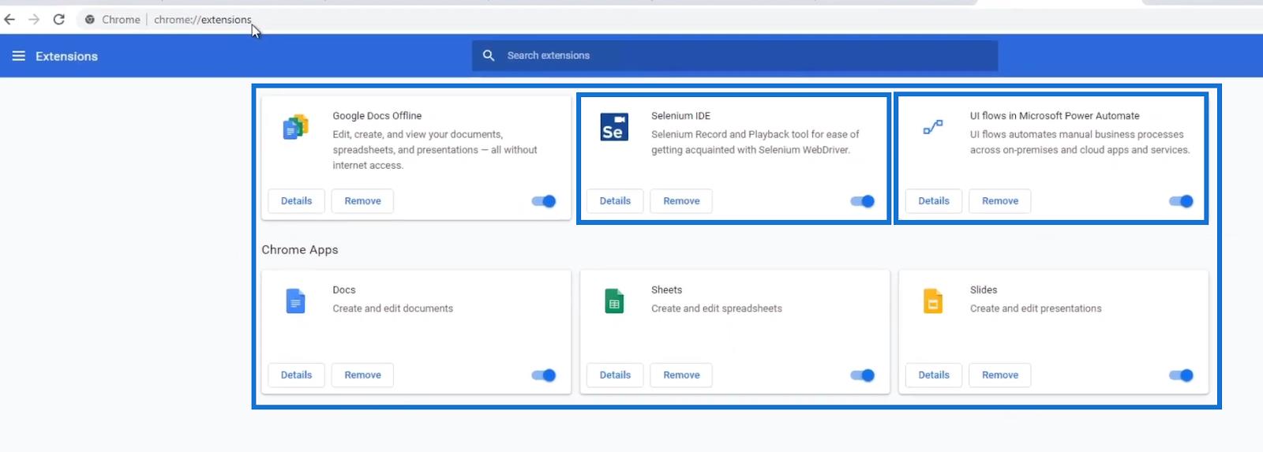Click the Extensions page title

point(66,56)
